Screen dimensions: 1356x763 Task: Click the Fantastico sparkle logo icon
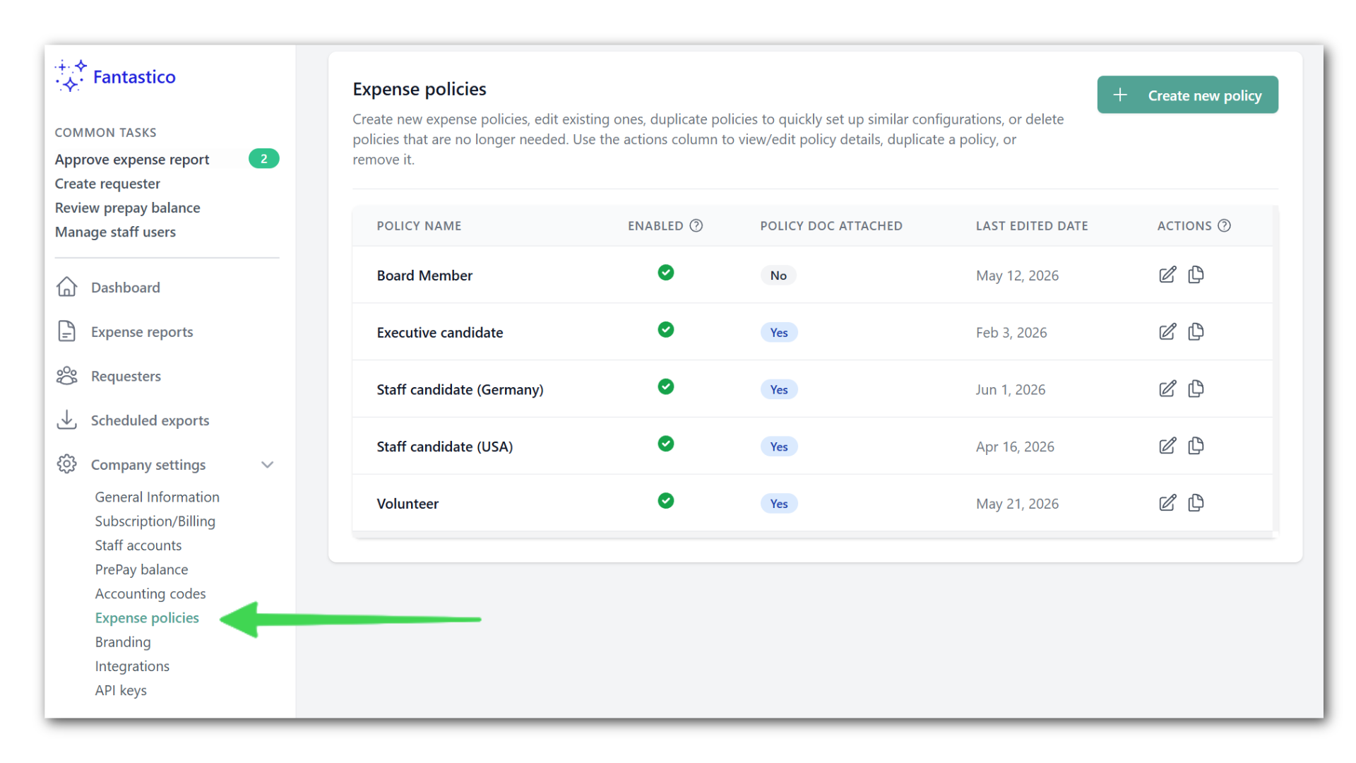[x=71, y=76]
